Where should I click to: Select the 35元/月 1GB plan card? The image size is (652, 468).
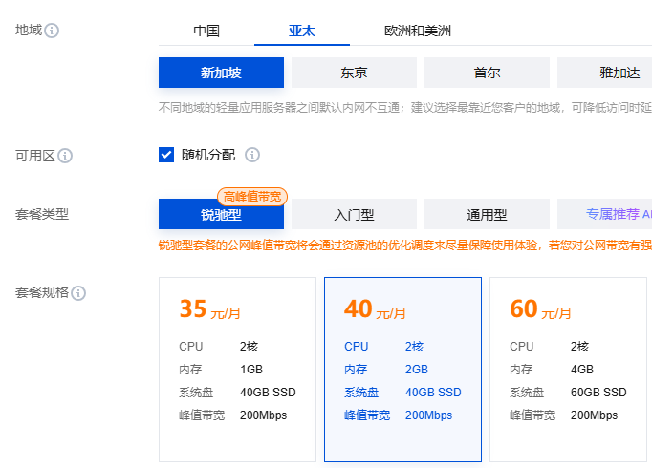[x=237, y=370]
